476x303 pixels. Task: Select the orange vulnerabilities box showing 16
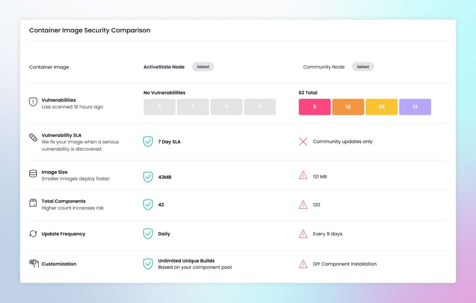(x=348, y=107)
